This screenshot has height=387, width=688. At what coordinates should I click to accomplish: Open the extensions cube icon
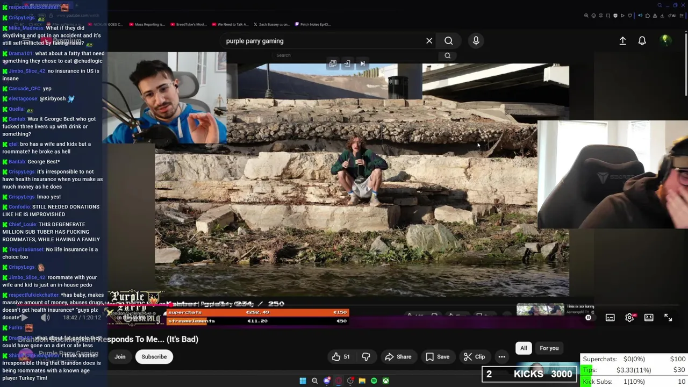tap(648, 16)
